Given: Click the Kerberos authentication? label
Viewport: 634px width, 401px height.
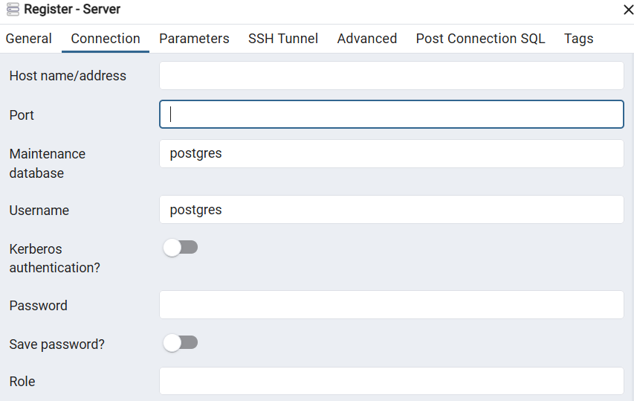Looking at the screenshot, I should (x=54, y=257).
